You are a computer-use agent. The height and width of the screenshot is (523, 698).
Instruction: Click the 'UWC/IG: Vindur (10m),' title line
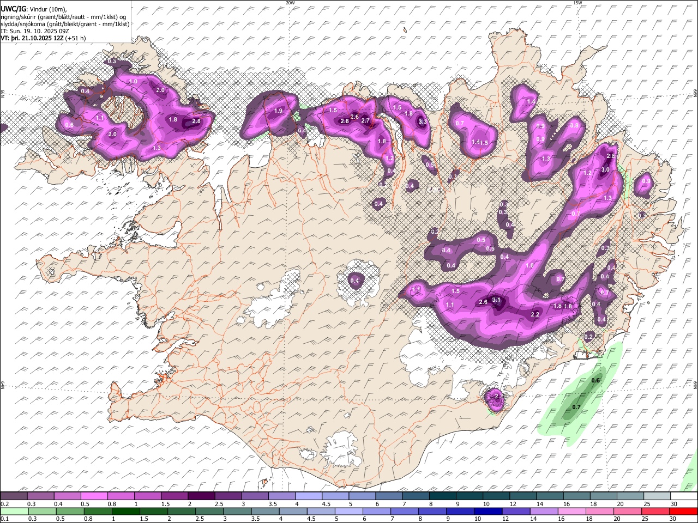tap(34, 9)
